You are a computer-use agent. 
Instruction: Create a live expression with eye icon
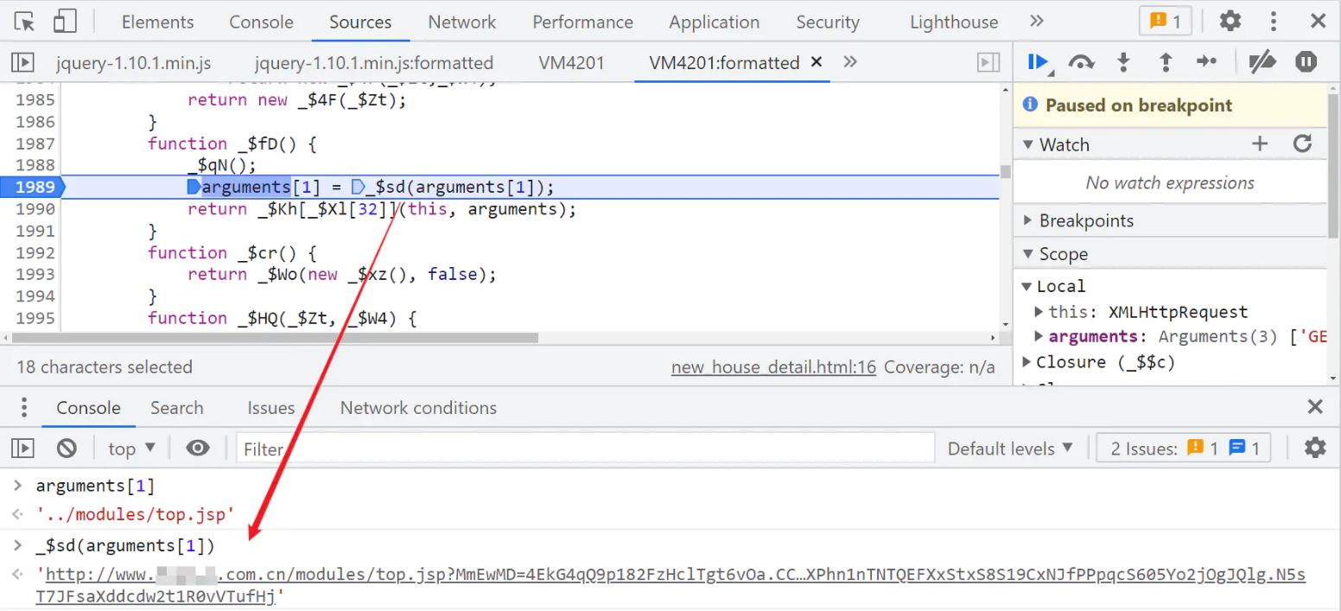[198, 448]
